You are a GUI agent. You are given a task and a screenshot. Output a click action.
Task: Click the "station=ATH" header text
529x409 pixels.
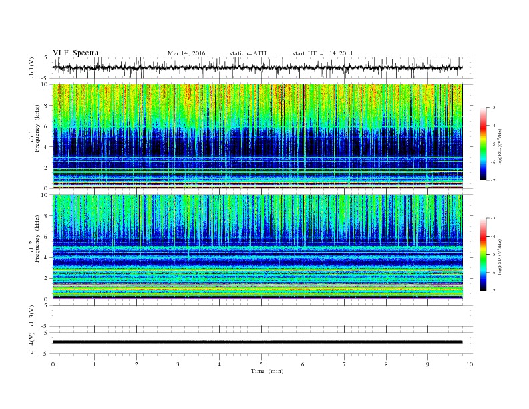click(x=248, y=53)
